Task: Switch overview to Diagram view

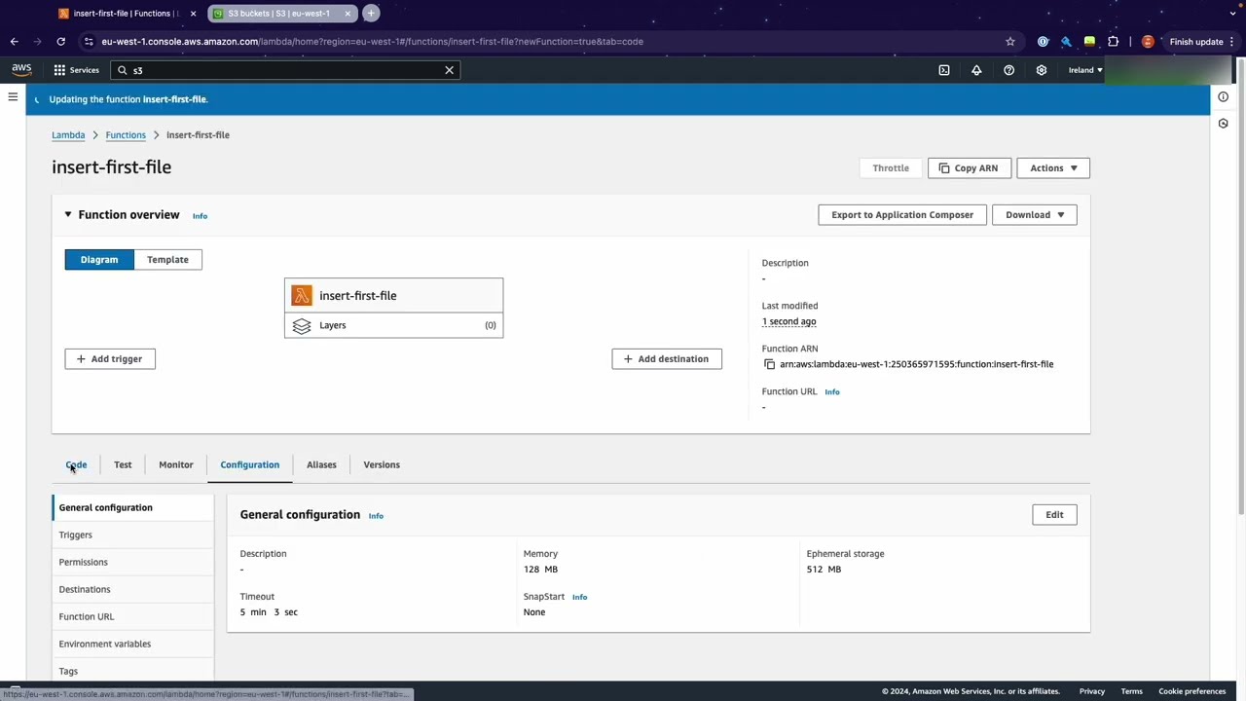Action: click(99, 260)
